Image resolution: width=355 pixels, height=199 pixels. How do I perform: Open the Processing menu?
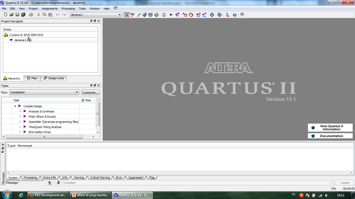pyautogui.click(x=68, y=9)
